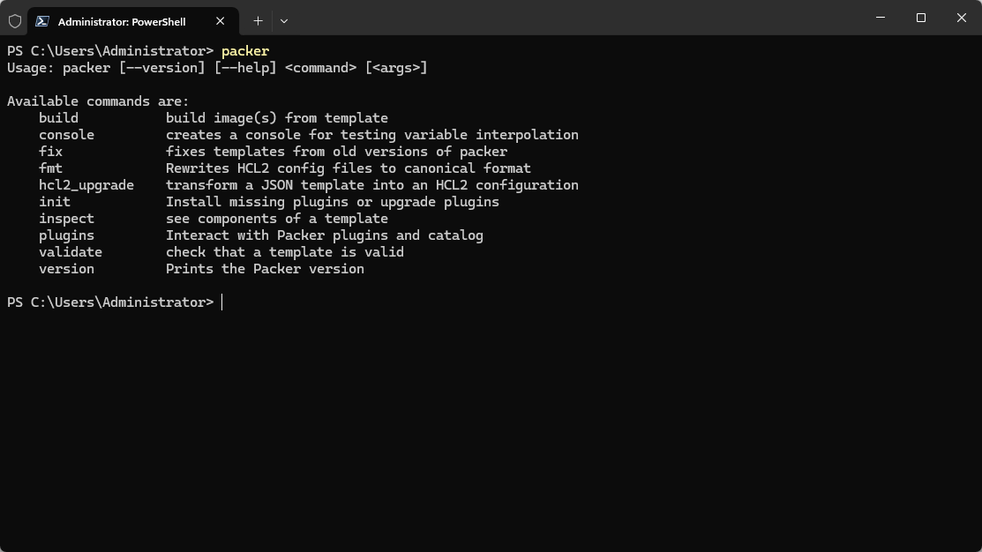Viewport: 982px width, 552px height.
Task: Click the "validate" command name in the list
Action: tap(71, 252)
